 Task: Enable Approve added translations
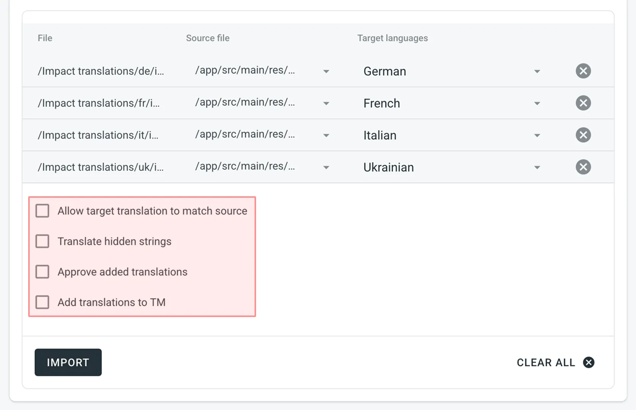pyautogui.click(x=42, y=272)
